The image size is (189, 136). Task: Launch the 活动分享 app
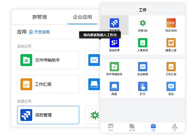[x=114, y=43]
